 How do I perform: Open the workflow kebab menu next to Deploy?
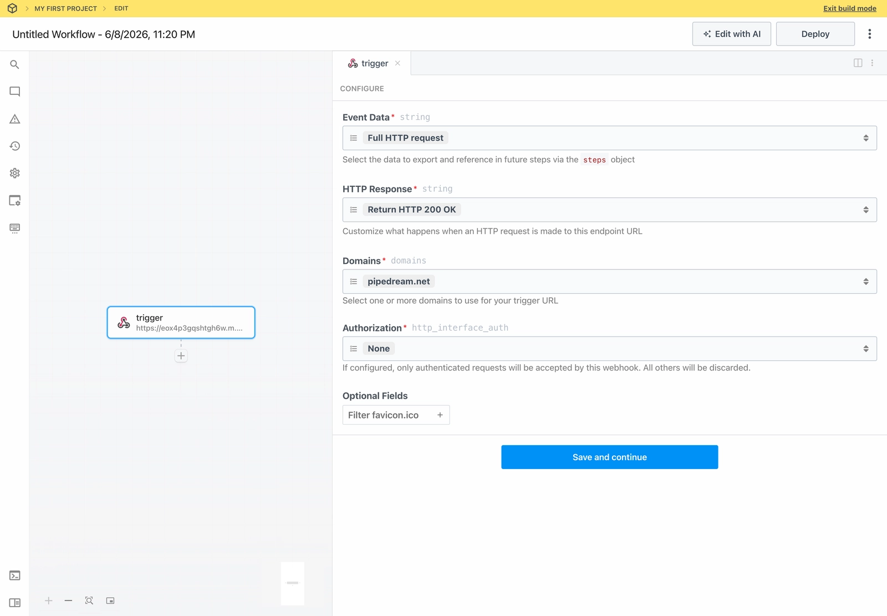(869, 34)
